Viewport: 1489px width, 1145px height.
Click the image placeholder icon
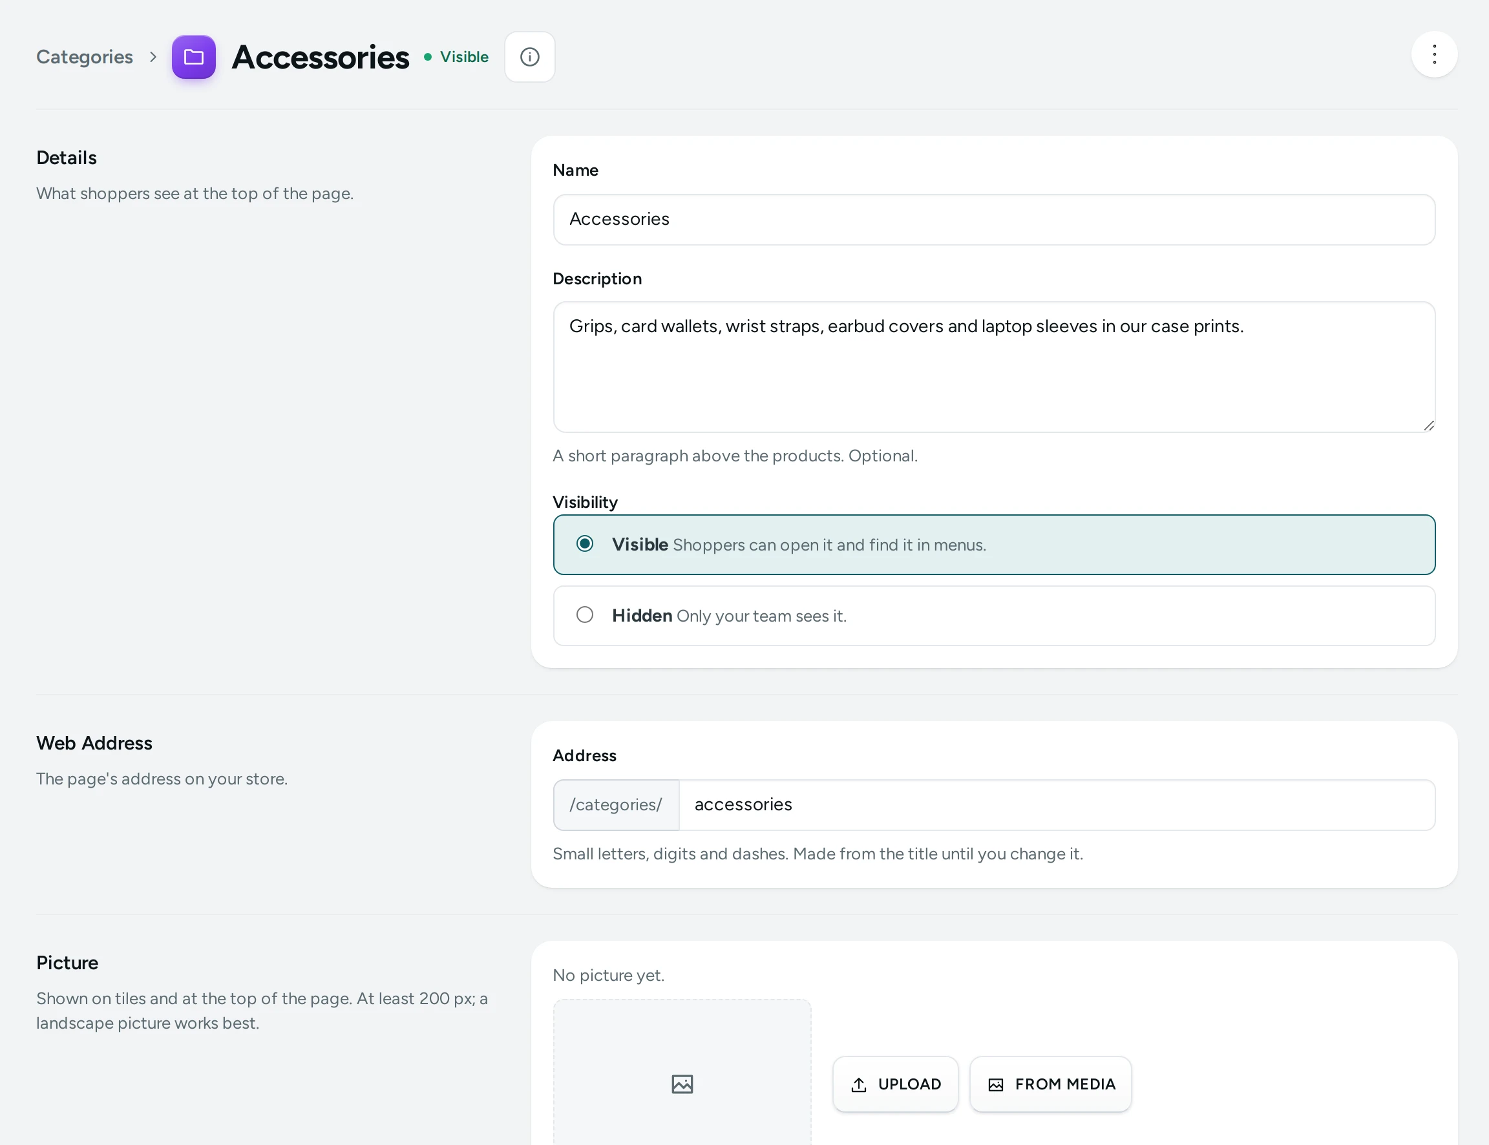tap(682, 1084)
